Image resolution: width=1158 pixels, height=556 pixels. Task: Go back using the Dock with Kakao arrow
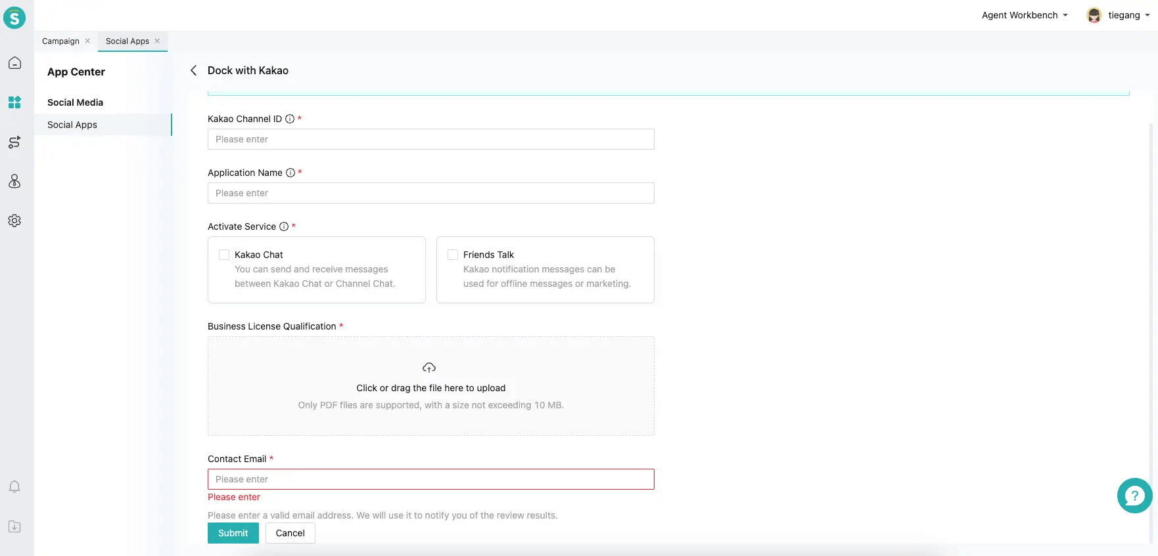point(194,70)
